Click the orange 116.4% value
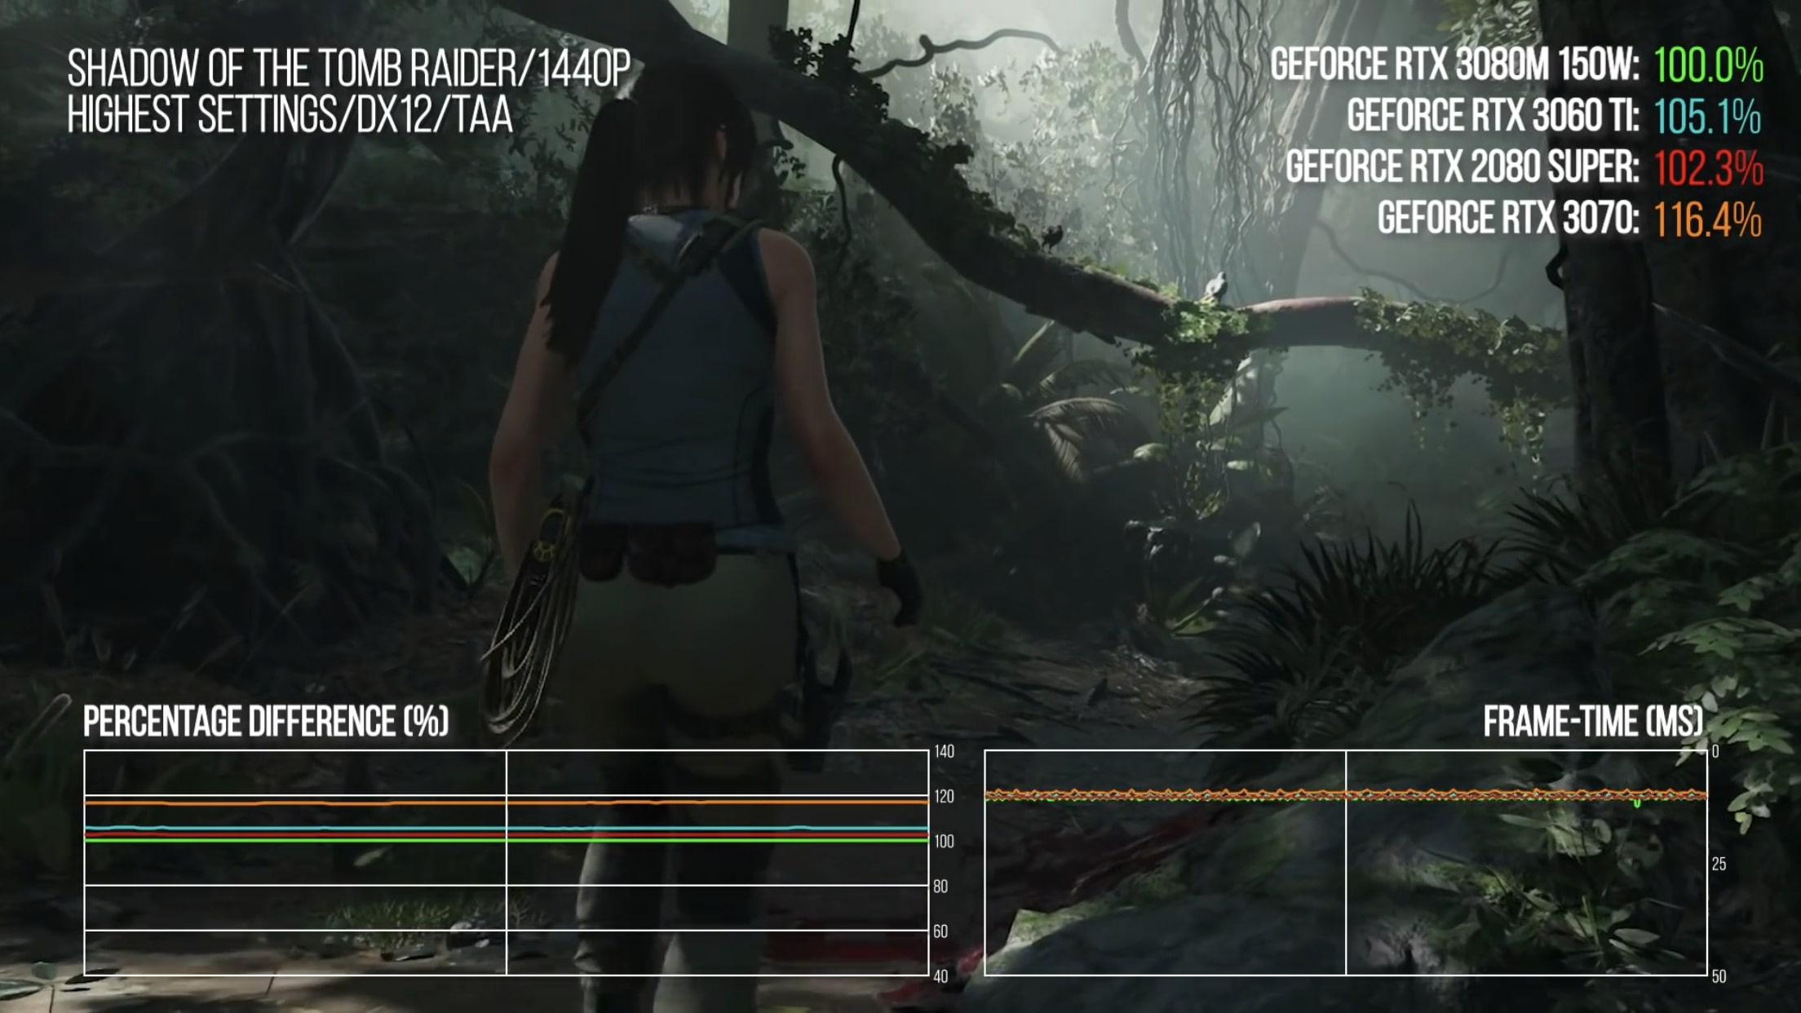The width and height of the screenshot is (1801, 1013). point(1707,220)
